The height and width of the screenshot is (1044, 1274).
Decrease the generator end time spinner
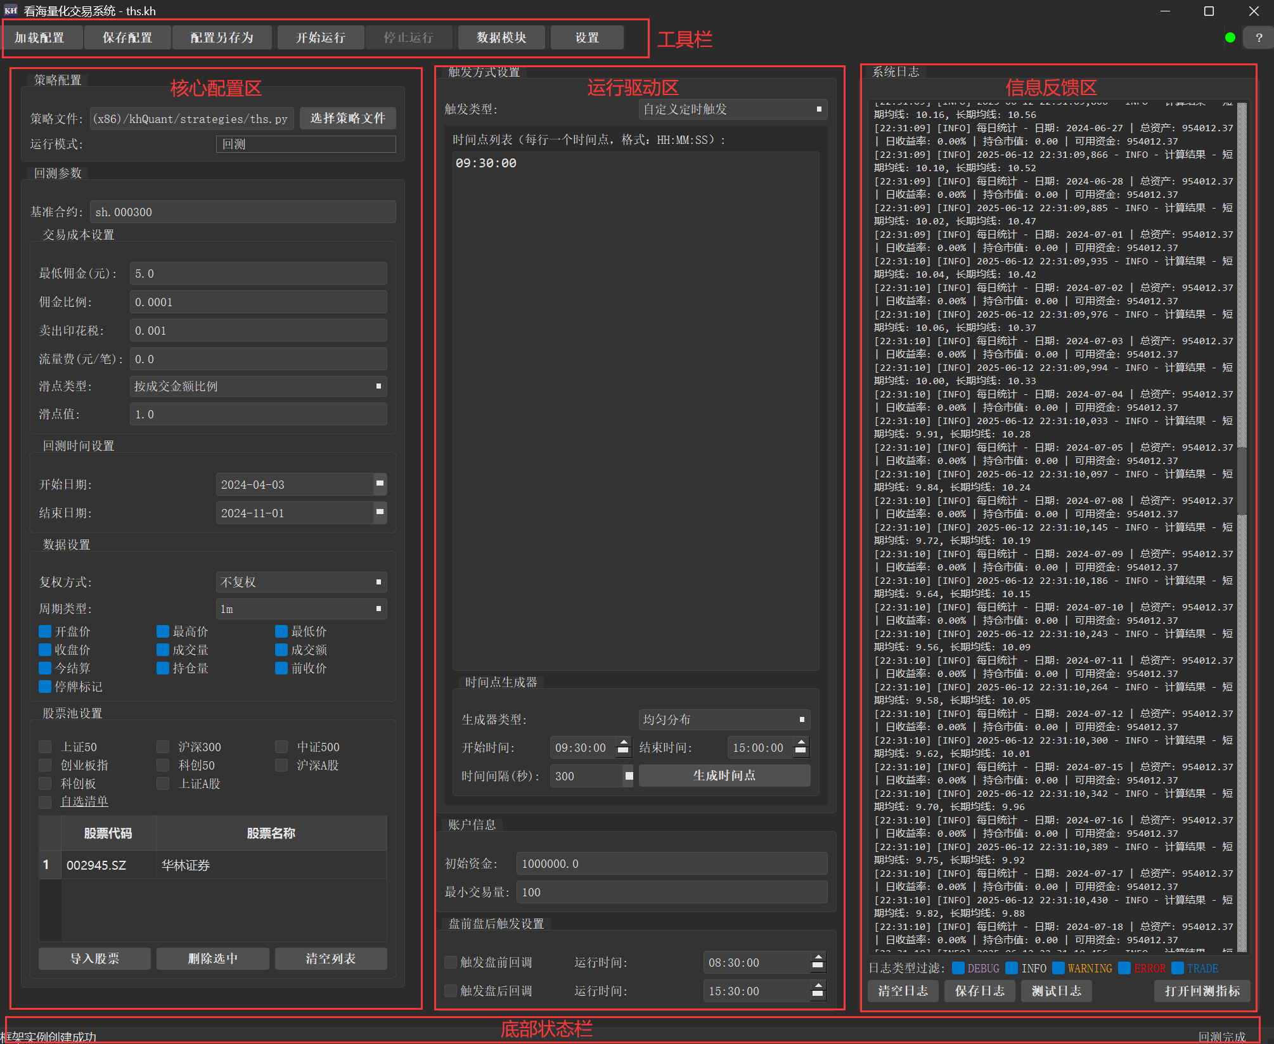click(801, 752)
